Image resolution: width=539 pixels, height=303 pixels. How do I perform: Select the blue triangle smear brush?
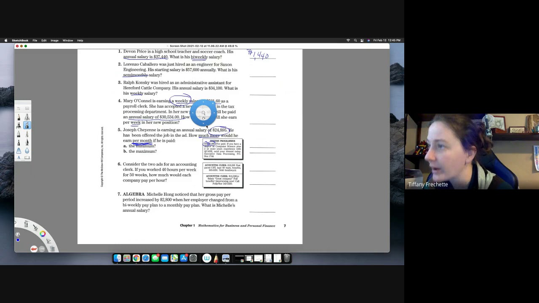[x=19, y=151]
